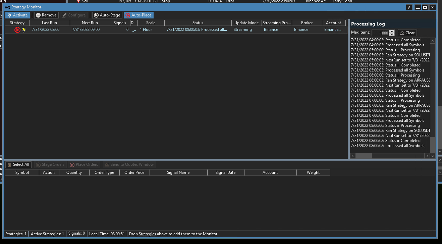Select log entry '08:00:03: Processed all Symbols'

click(388, 146)
